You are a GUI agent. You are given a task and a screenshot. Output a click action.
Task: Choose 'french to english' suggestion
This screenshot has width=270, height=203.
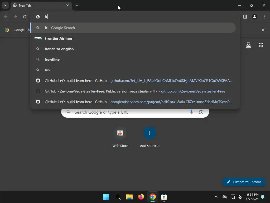(x=133, y=49)
